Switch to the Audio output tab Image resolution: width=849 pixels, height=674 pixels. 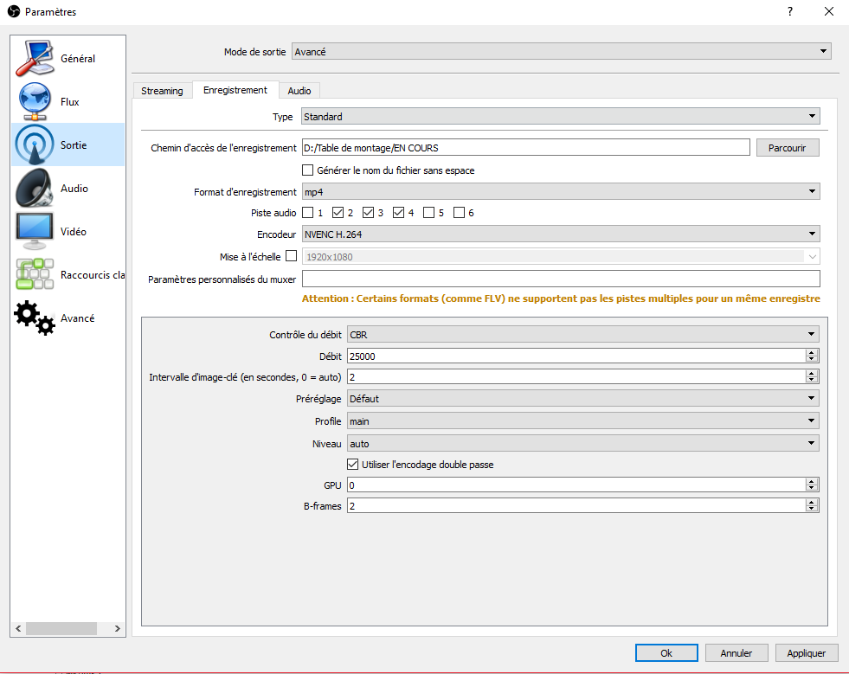point(299,90)
